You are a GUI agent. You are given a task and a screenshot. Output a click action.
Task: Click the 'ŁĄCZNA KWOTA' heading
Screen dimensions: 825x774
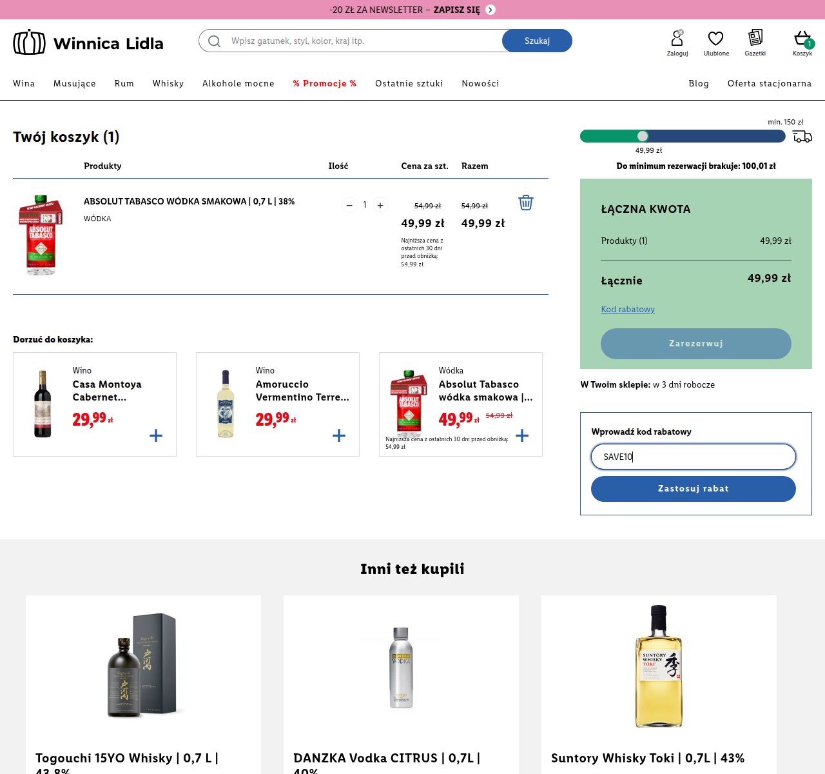pos(646,209)
